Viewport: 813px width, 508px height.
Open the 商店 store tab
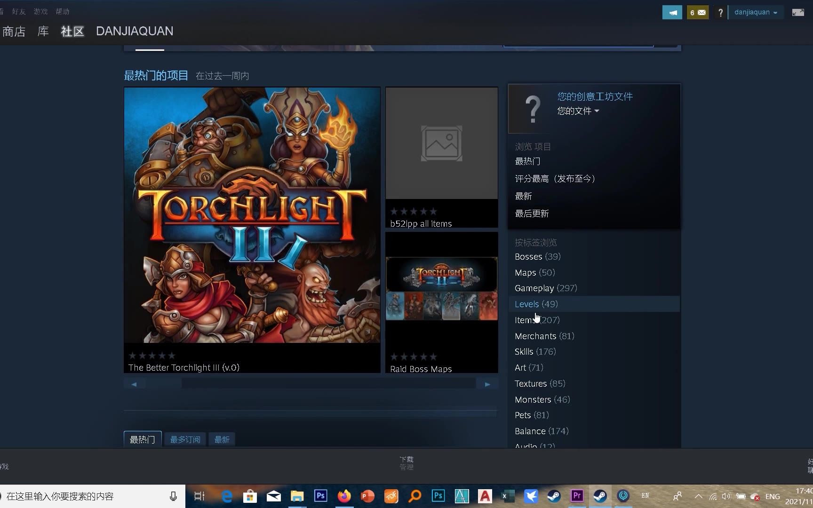click(x=14, y=32)
